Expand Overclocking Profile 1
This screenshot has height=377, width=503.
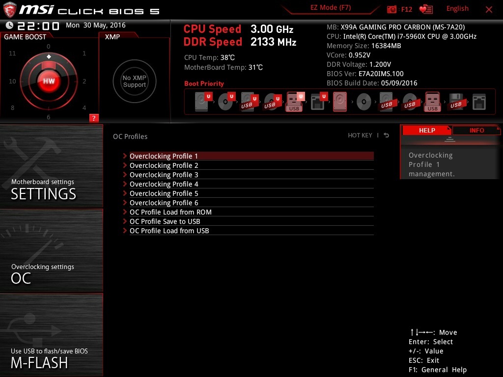pyautogui.click(x=164, y=156)
